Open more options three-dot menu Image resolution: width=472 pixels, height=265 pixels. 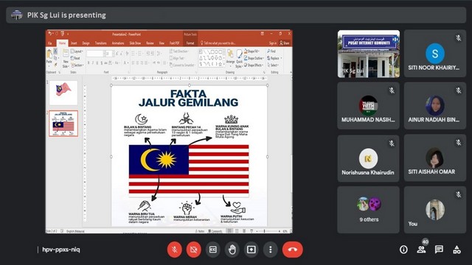click(271, 250)
